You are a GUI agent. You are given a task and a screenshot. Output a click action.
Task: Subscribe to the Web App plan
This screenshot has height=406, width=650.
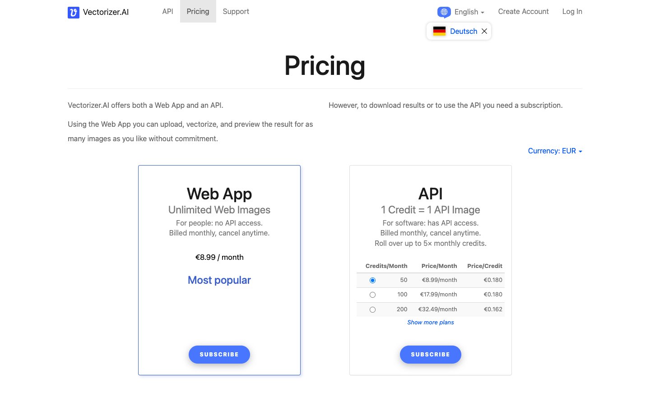tap(219, 355)
